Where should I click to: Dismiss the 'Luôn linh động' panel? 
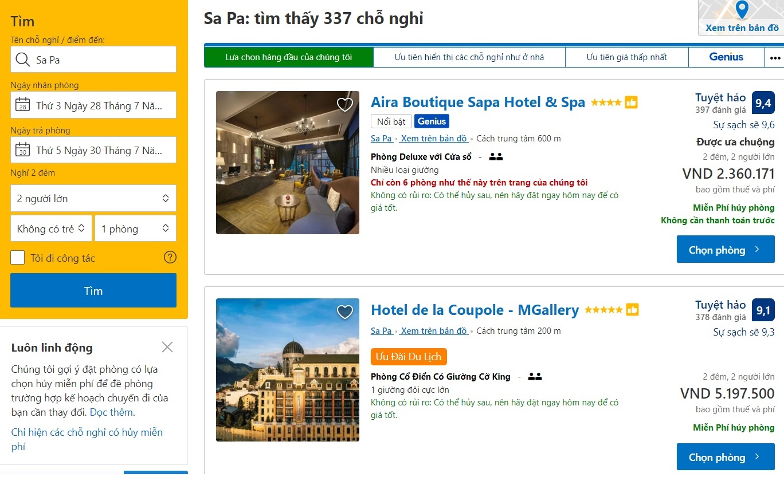tap(167, 347)
